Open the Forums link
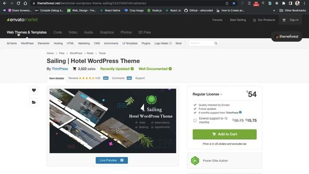This screenshot has height=174, width=309. click(217, 20)
